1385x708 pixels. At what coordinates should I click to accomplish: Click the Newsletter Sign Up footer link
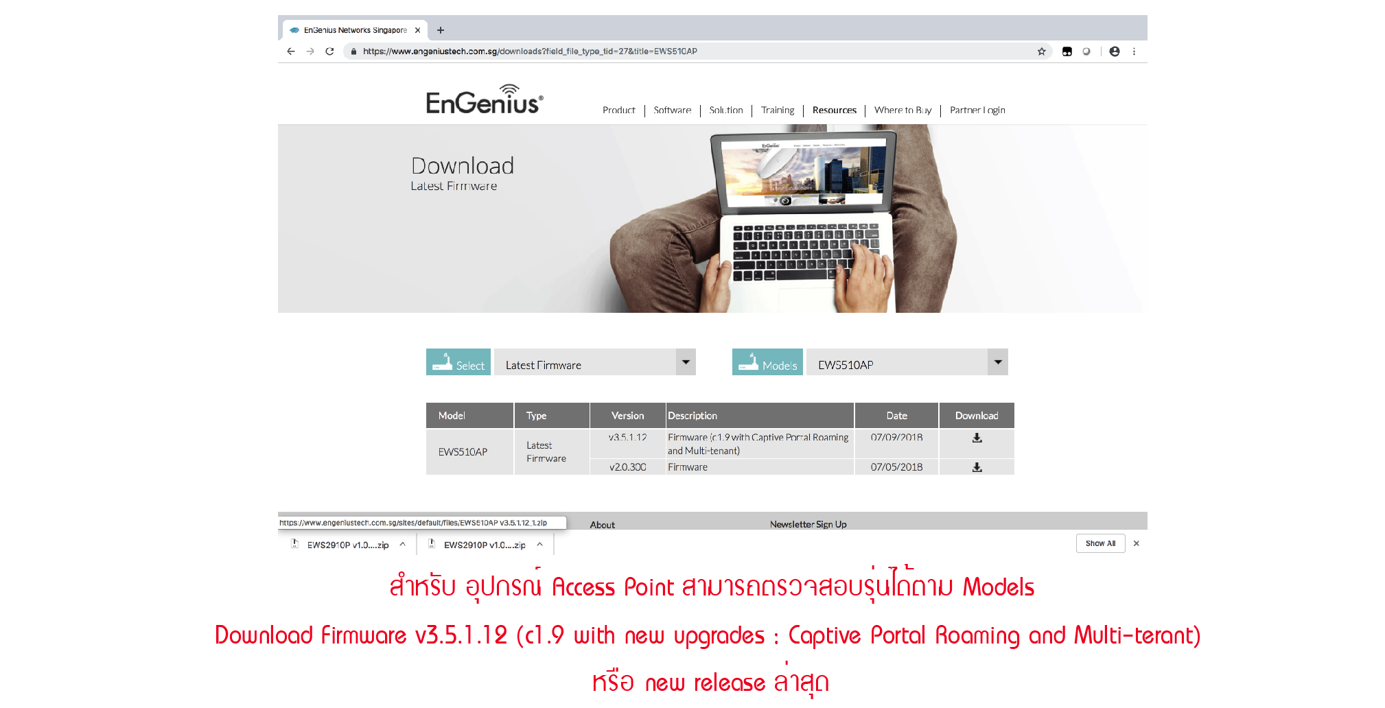point(808,525)
